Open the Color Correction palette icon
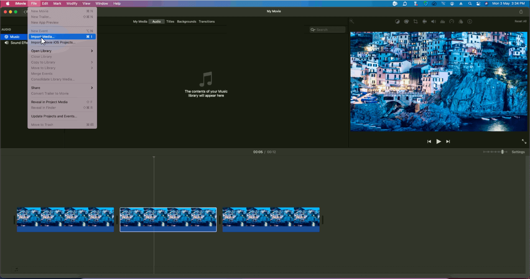 coord(406,21)
